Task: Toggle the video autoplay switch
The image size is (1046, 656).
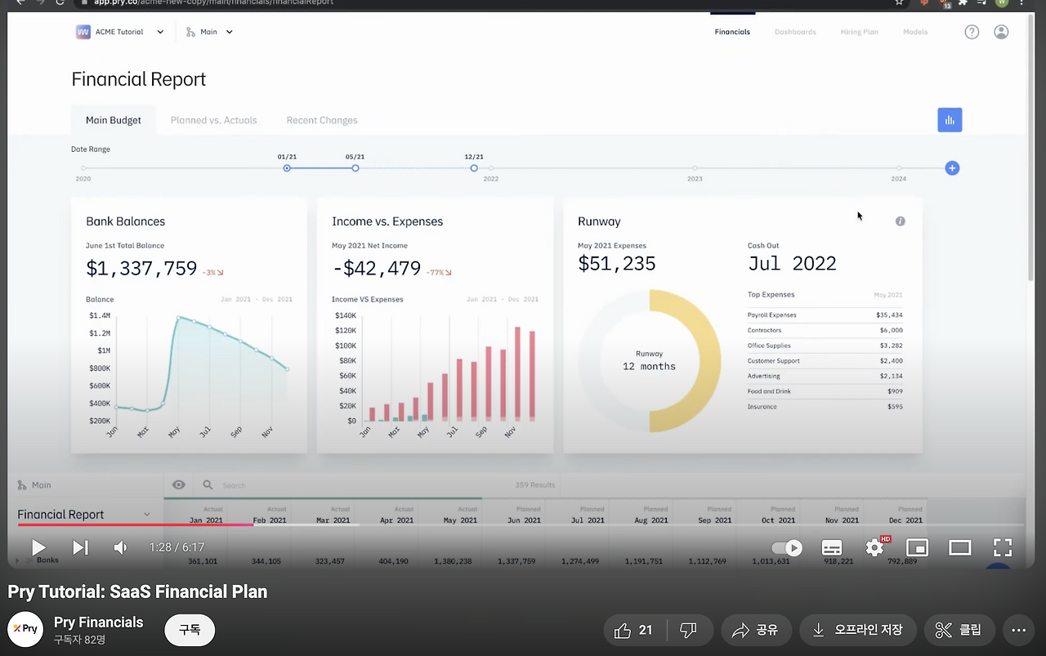Action: pos(787,547)
